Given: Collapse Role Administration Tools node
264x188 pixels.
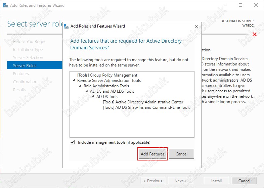Looking at the screenshot, I should [x=80, y=86].
